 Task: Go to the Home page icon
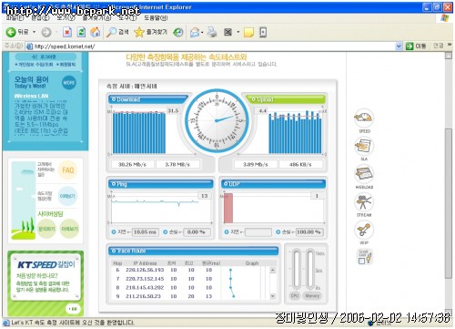click(96, 32)
